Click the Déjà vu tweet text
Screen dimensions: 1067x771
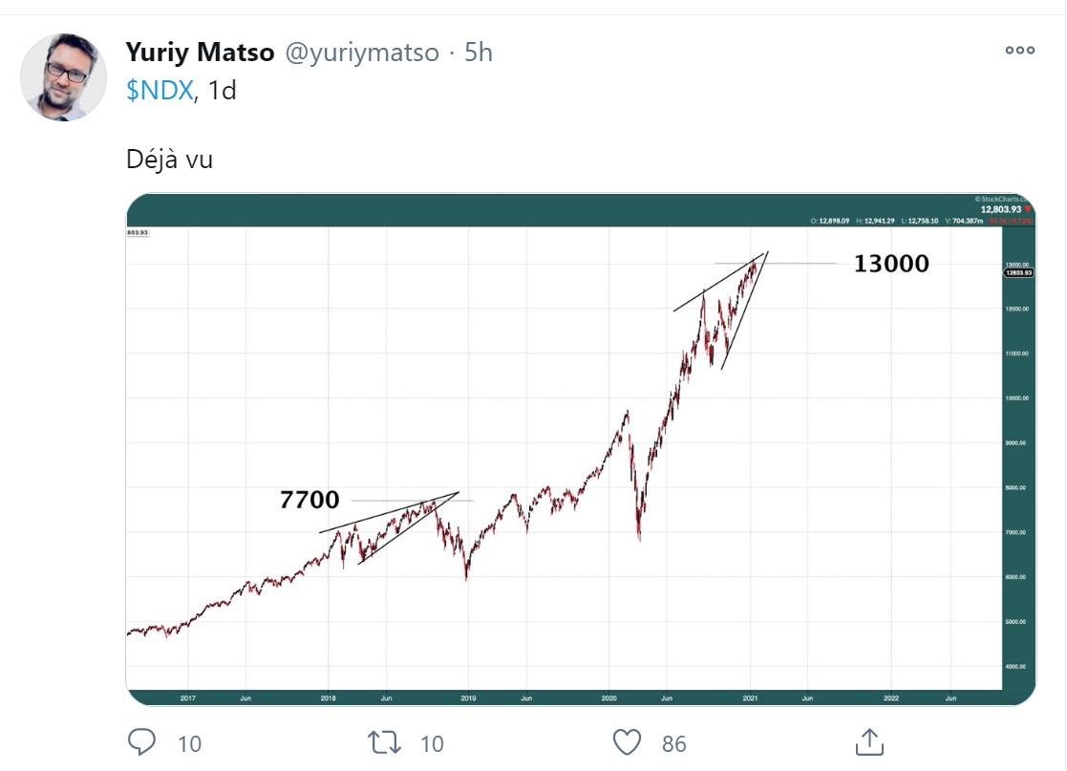[169, 159]
